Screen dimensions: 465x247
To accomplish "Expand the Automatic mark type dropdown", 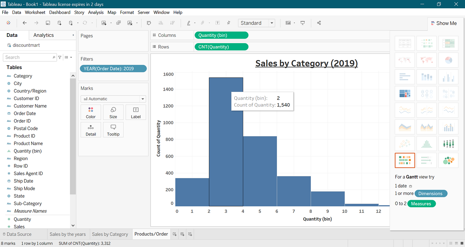I will tap(113, 99).
